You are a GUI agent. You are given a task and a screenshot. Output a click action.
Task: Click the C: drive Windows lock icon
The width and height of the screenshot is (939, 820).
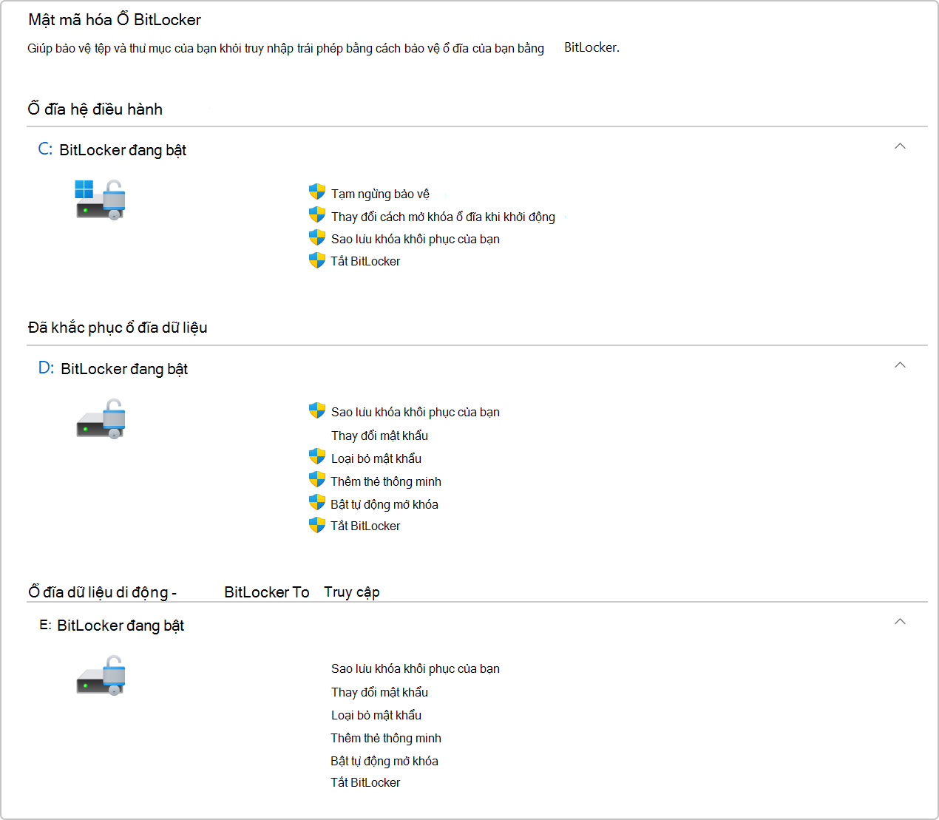pos(100,200)
